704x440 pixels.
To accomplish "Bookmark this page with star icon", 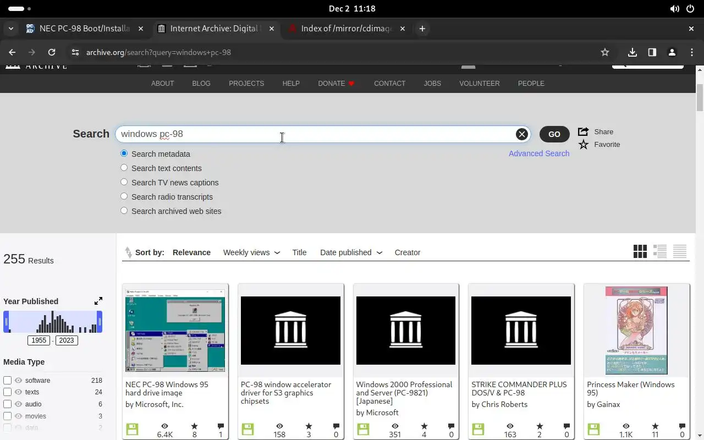I will pos(605,52).
